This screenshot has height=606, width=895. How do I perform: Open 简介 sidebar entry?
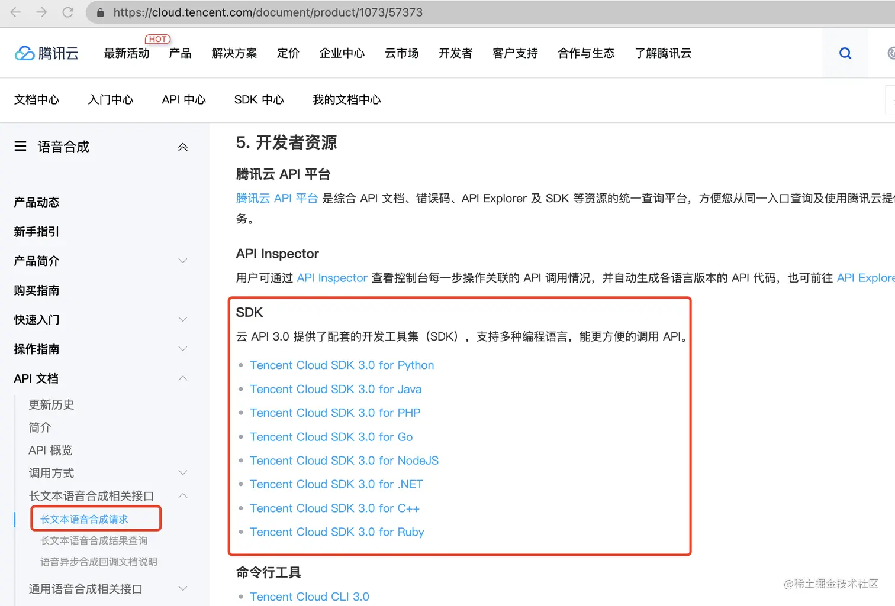[x=40, y=427]
